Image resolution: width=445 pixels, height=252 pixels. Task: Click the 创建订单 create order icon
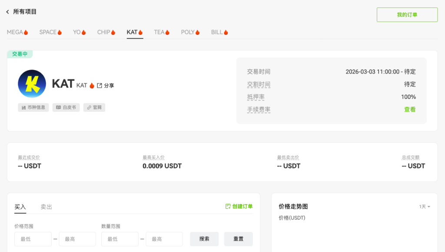pyautogui.click(x=228, y=206)
